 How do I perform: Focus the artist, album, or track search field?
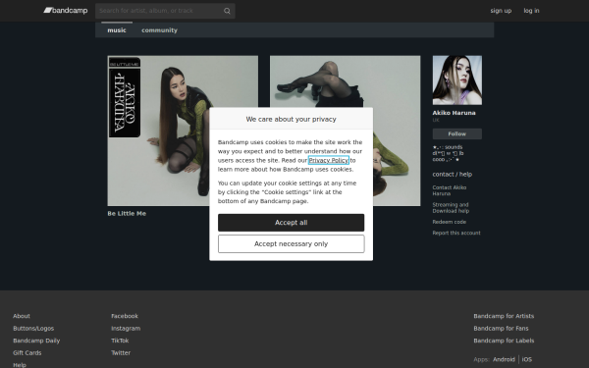tap(165, 11)
